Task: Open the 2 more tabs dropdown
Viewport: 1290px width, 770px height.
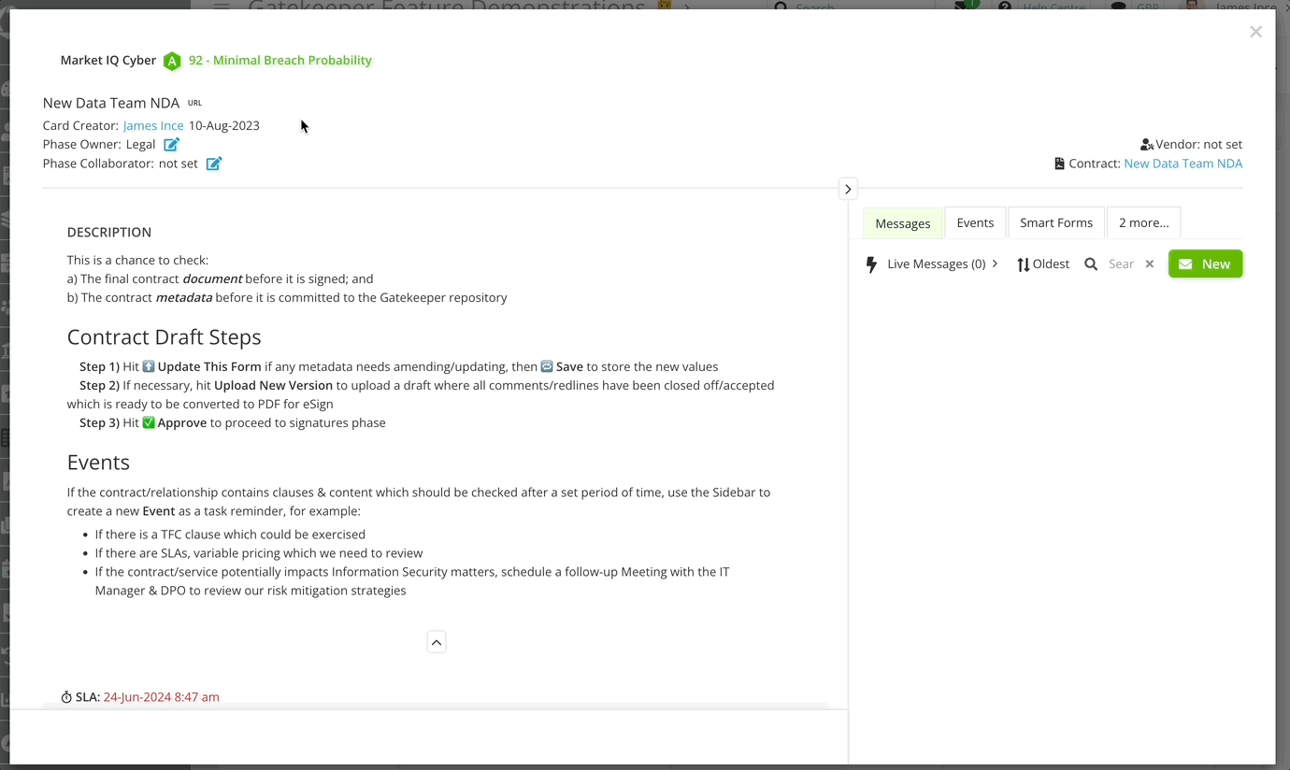Action: [1143, 222]
